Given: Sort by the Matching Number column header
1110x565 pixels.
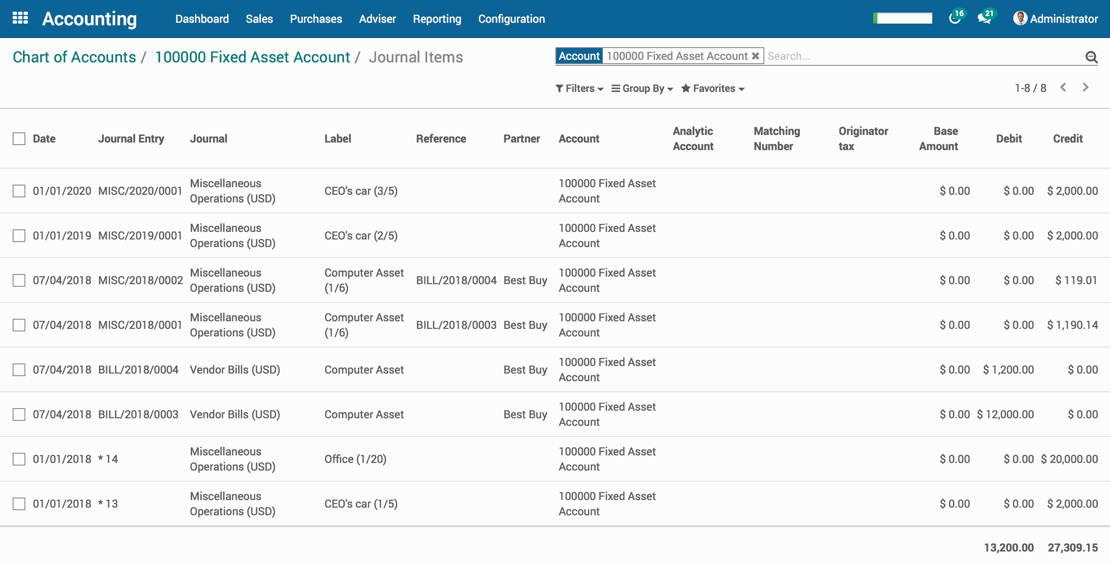Looking at the screenshot, I should tap(777, 139).
